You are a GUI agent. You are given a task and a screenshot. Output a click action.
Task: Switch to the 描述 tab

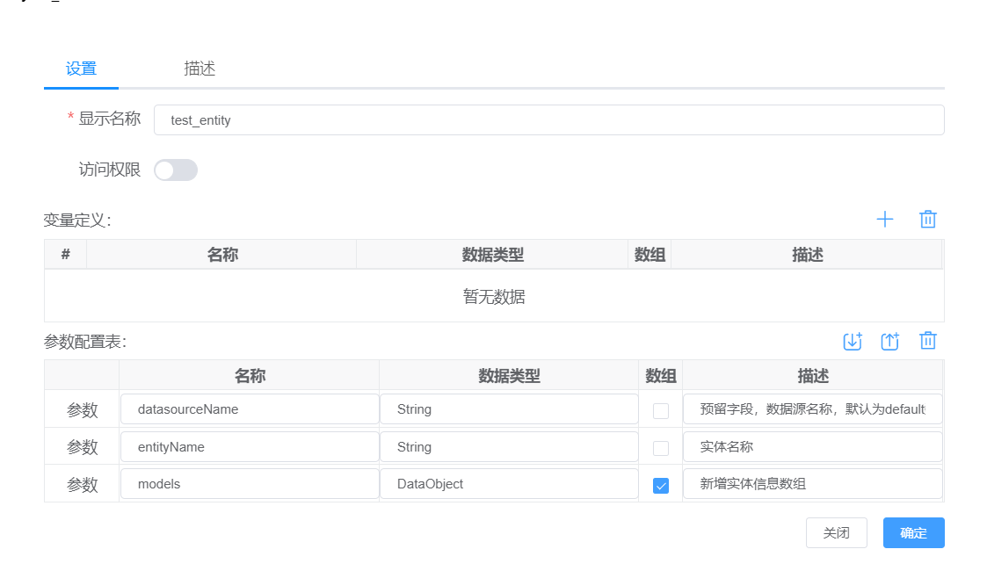200,69
